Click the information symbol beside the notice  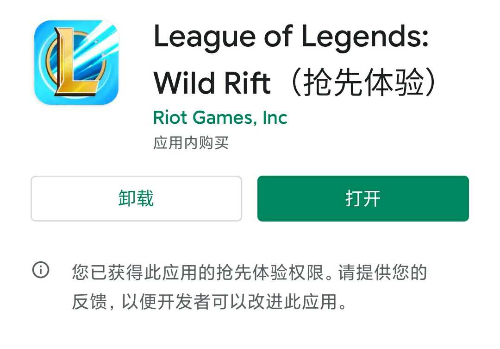pos(41,270)
